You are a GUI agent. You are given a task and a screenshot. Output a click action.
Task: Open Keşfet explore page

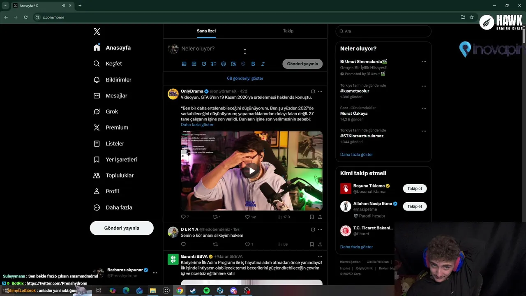(108, 64)
